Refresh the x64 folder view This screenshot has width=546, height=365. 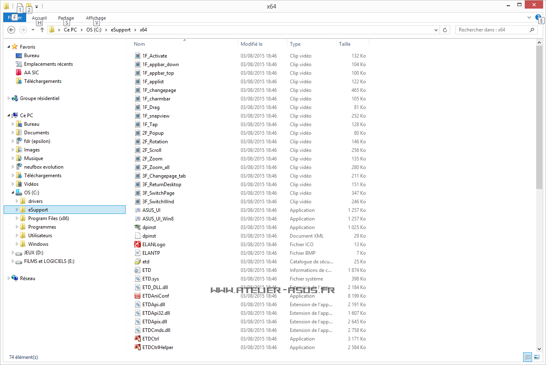pyautogui.click(x=445, y=30)
